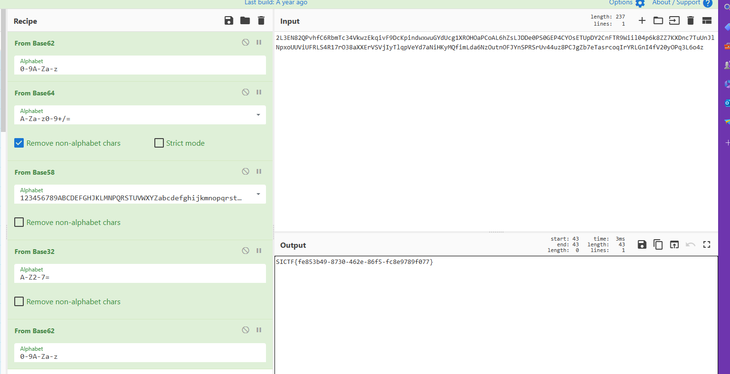Add a new input tab
This screenshot has width=730, height=374.
coord(642,20)
